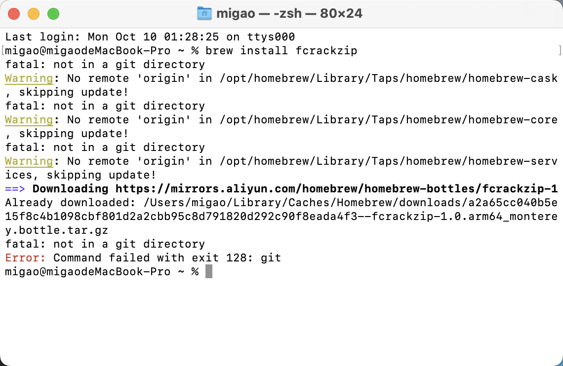563x366 pixels.
Task: Click the home folder icon in title bar
Action: point(204,14)
